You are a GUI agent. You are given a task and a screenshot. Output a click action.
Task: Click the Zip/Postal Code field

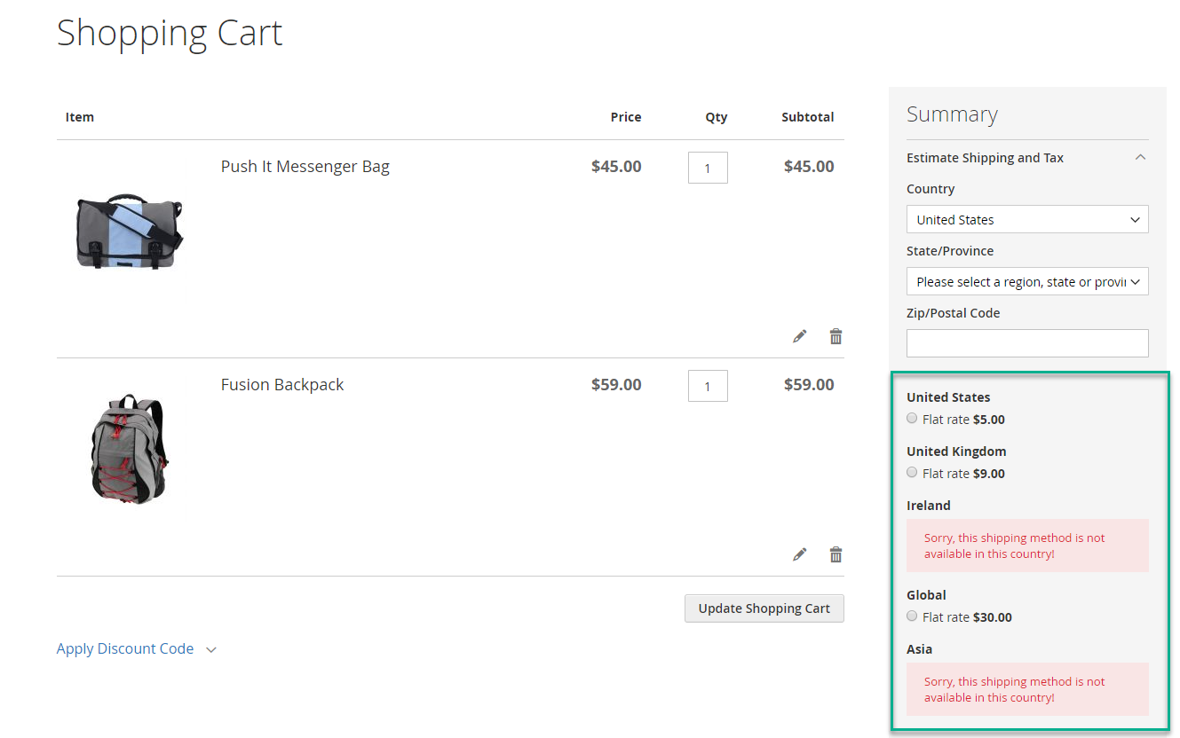click(1027, 343)
